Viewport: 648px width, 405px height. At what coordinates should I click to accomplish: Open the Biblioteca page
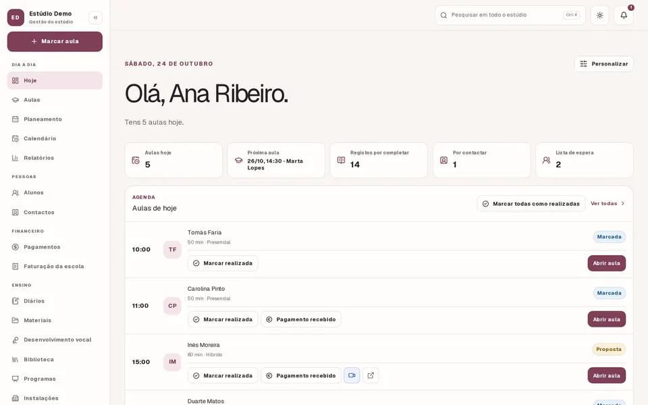(55, 360)
